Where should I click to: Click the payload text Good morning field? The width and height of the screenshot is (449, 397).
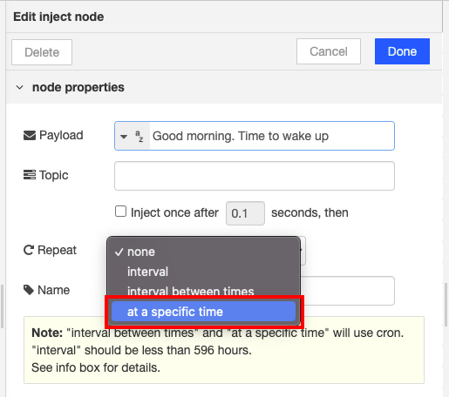click(x=272, y=136)
